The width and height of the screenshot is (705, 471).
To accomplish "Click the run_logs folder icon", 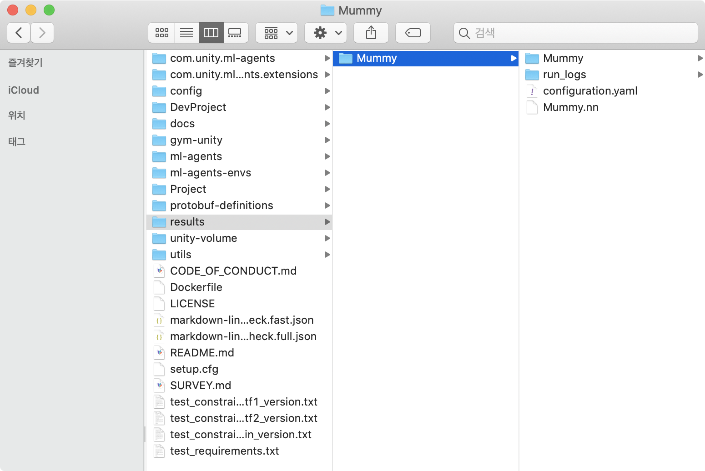I will tap(532, 75).
